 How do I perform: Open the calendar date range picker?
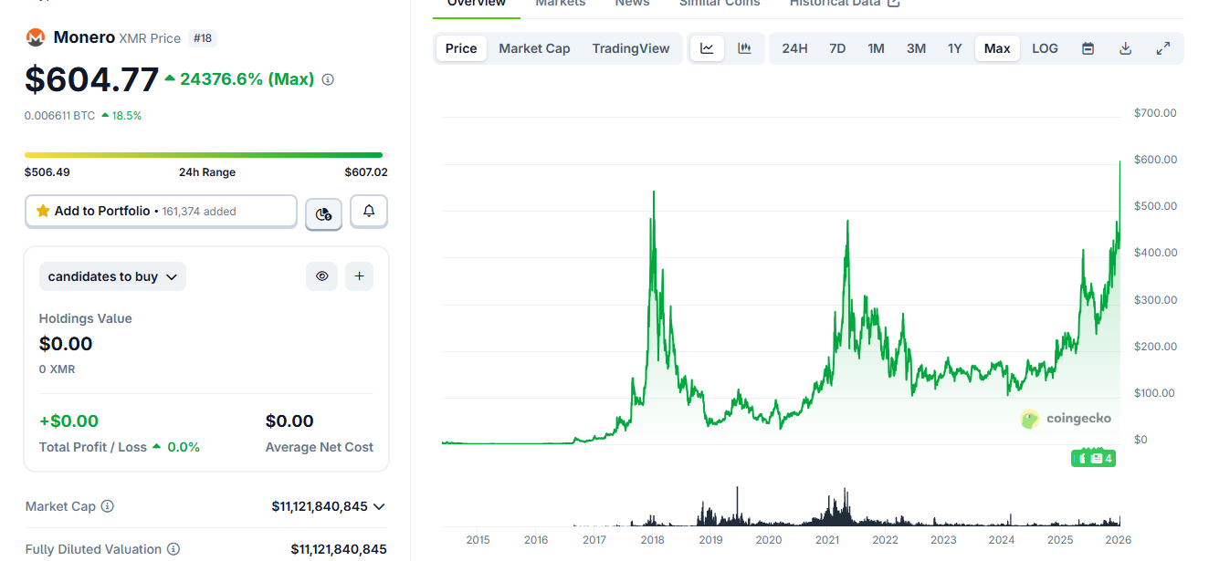pos(1088,48)
